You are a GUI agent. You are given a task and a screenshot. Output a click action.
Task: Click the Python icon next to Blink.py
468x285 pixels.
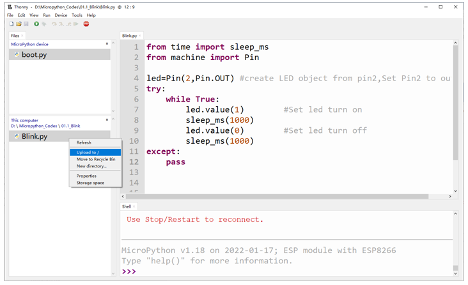pyautogui.click(x=17, y=136)
